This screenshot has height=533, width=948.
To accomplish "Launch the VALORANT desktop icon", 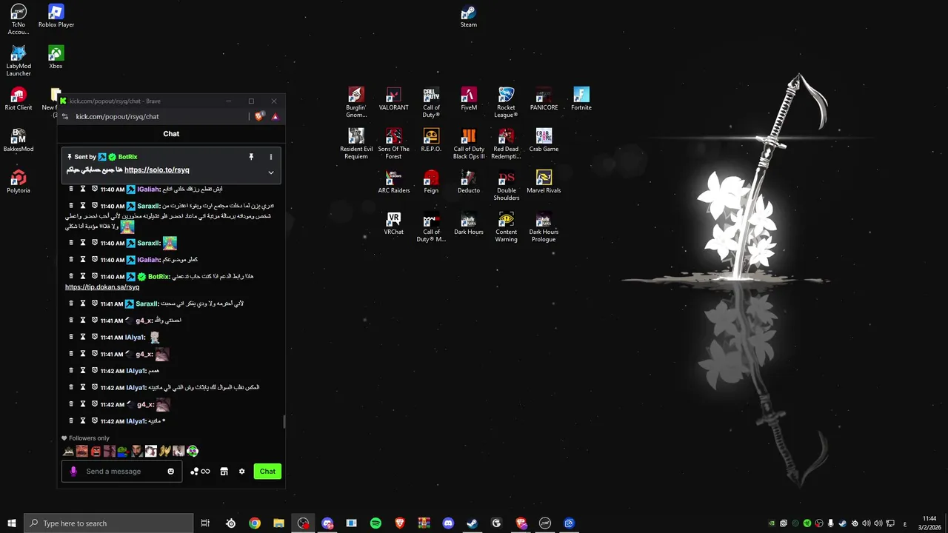I will [x=393, y=99].
